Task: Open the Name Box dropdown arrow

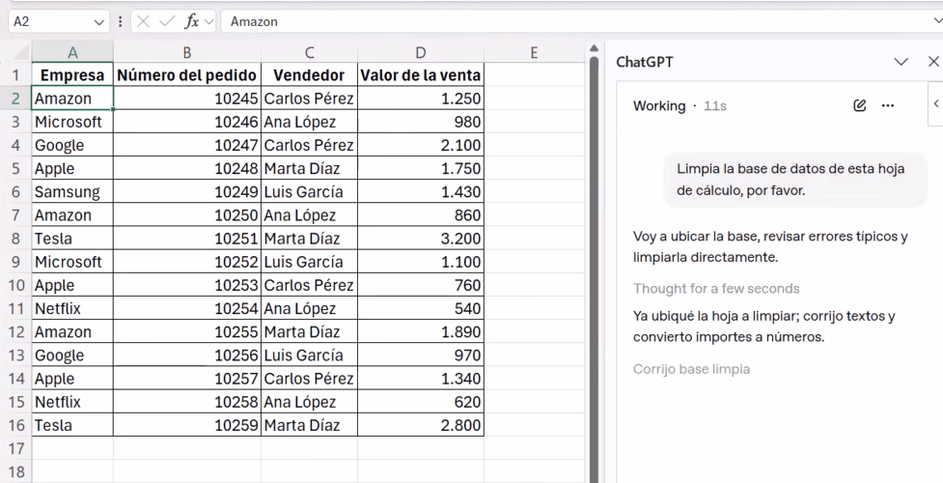Action: pos(99,22)
